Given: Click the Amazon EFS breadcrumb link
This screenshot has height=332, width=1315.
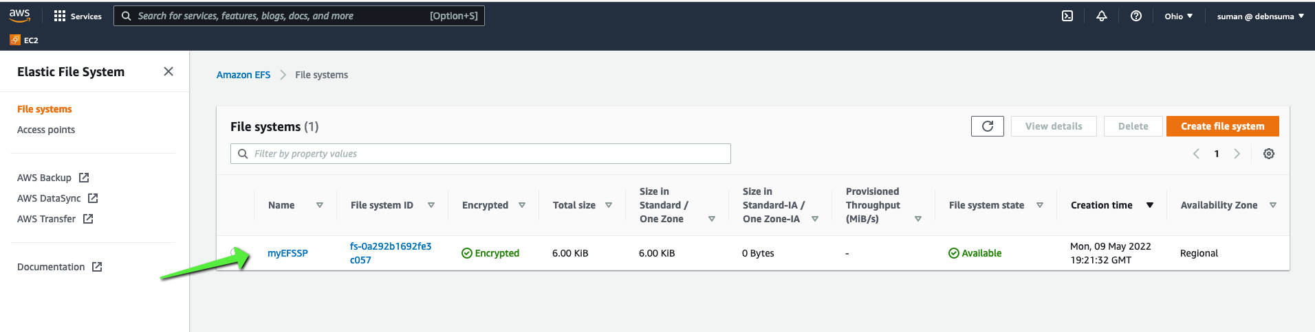Looking at the screenshot, I should 243,75.
